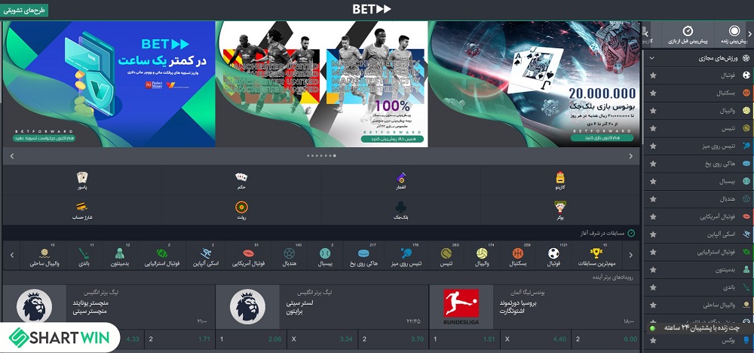754x353 pixels.
Task: Favorite بیسبال with its sidebar star
Action: (653, 181)
